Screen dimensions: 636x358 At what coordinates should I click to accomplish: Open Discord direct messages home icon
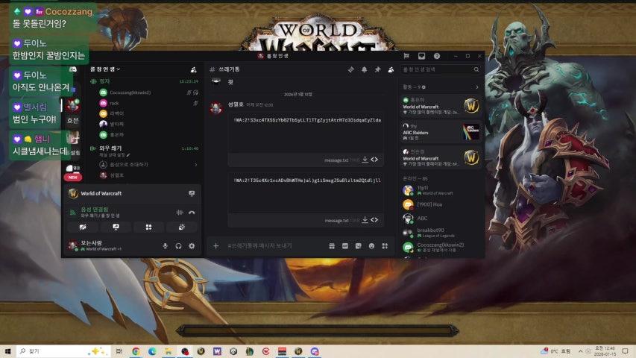pyautogui.click(x=73, y=69)
